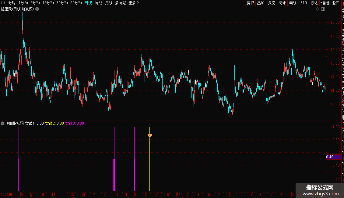
Task: Click the 返回 back button
Action: [x=336, y=3]
